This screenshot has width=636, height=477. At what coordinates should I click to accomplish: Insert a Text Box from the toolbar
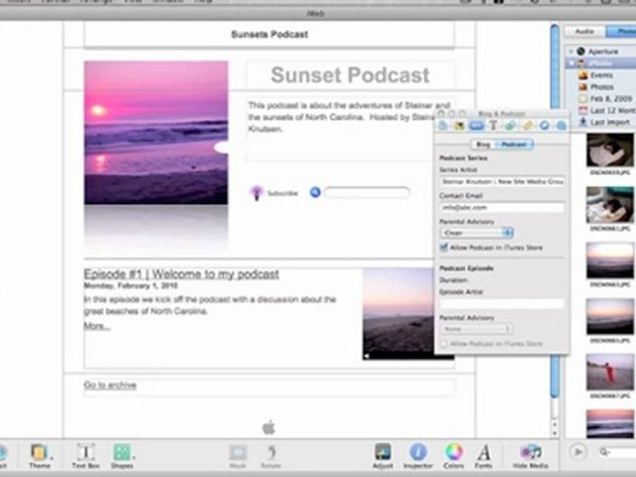[x=85, y=456]
